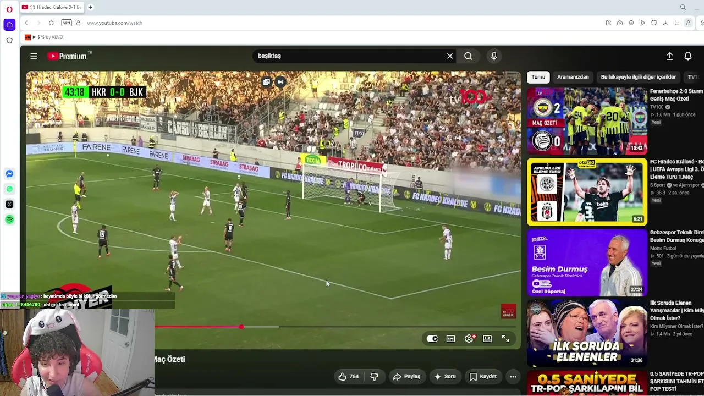Add page to bookmarks heart icon
Image resolution: width=704 pixels, height=396 pixels.
(654, 23)
